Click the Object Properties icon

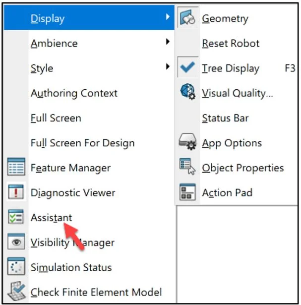187,168
